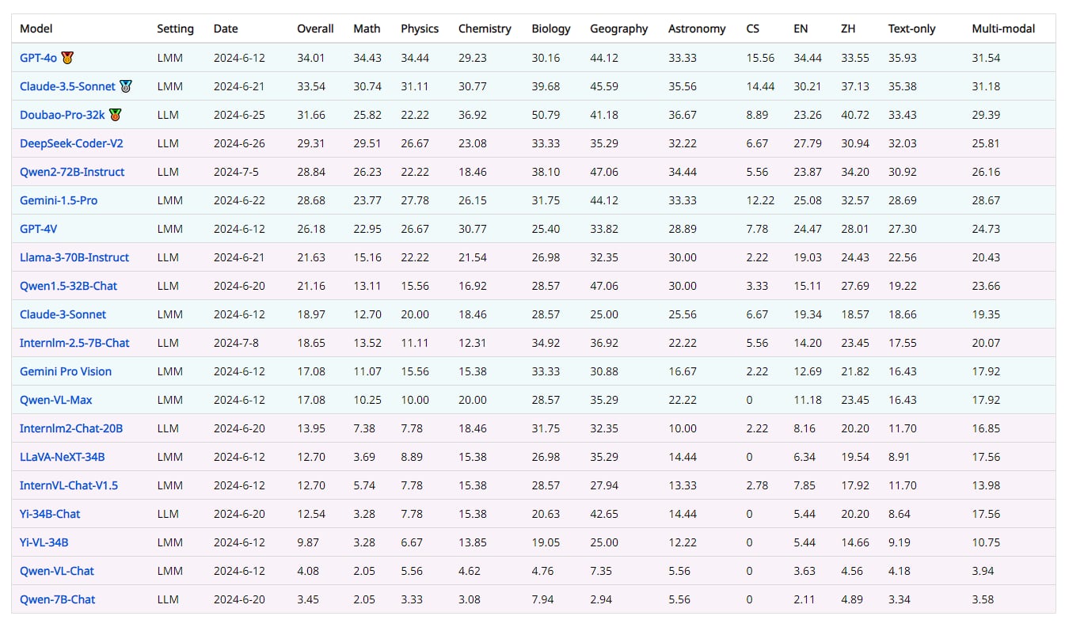This screenshot has width=1065, height=635.
Task: Open the Qwen-VL-Chat link
Action: [x=57, y=571]
